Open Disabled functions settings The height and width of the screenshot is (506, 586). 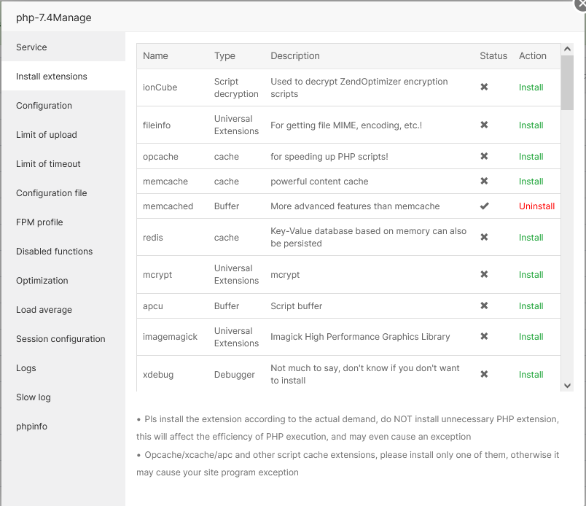point(55,252)
